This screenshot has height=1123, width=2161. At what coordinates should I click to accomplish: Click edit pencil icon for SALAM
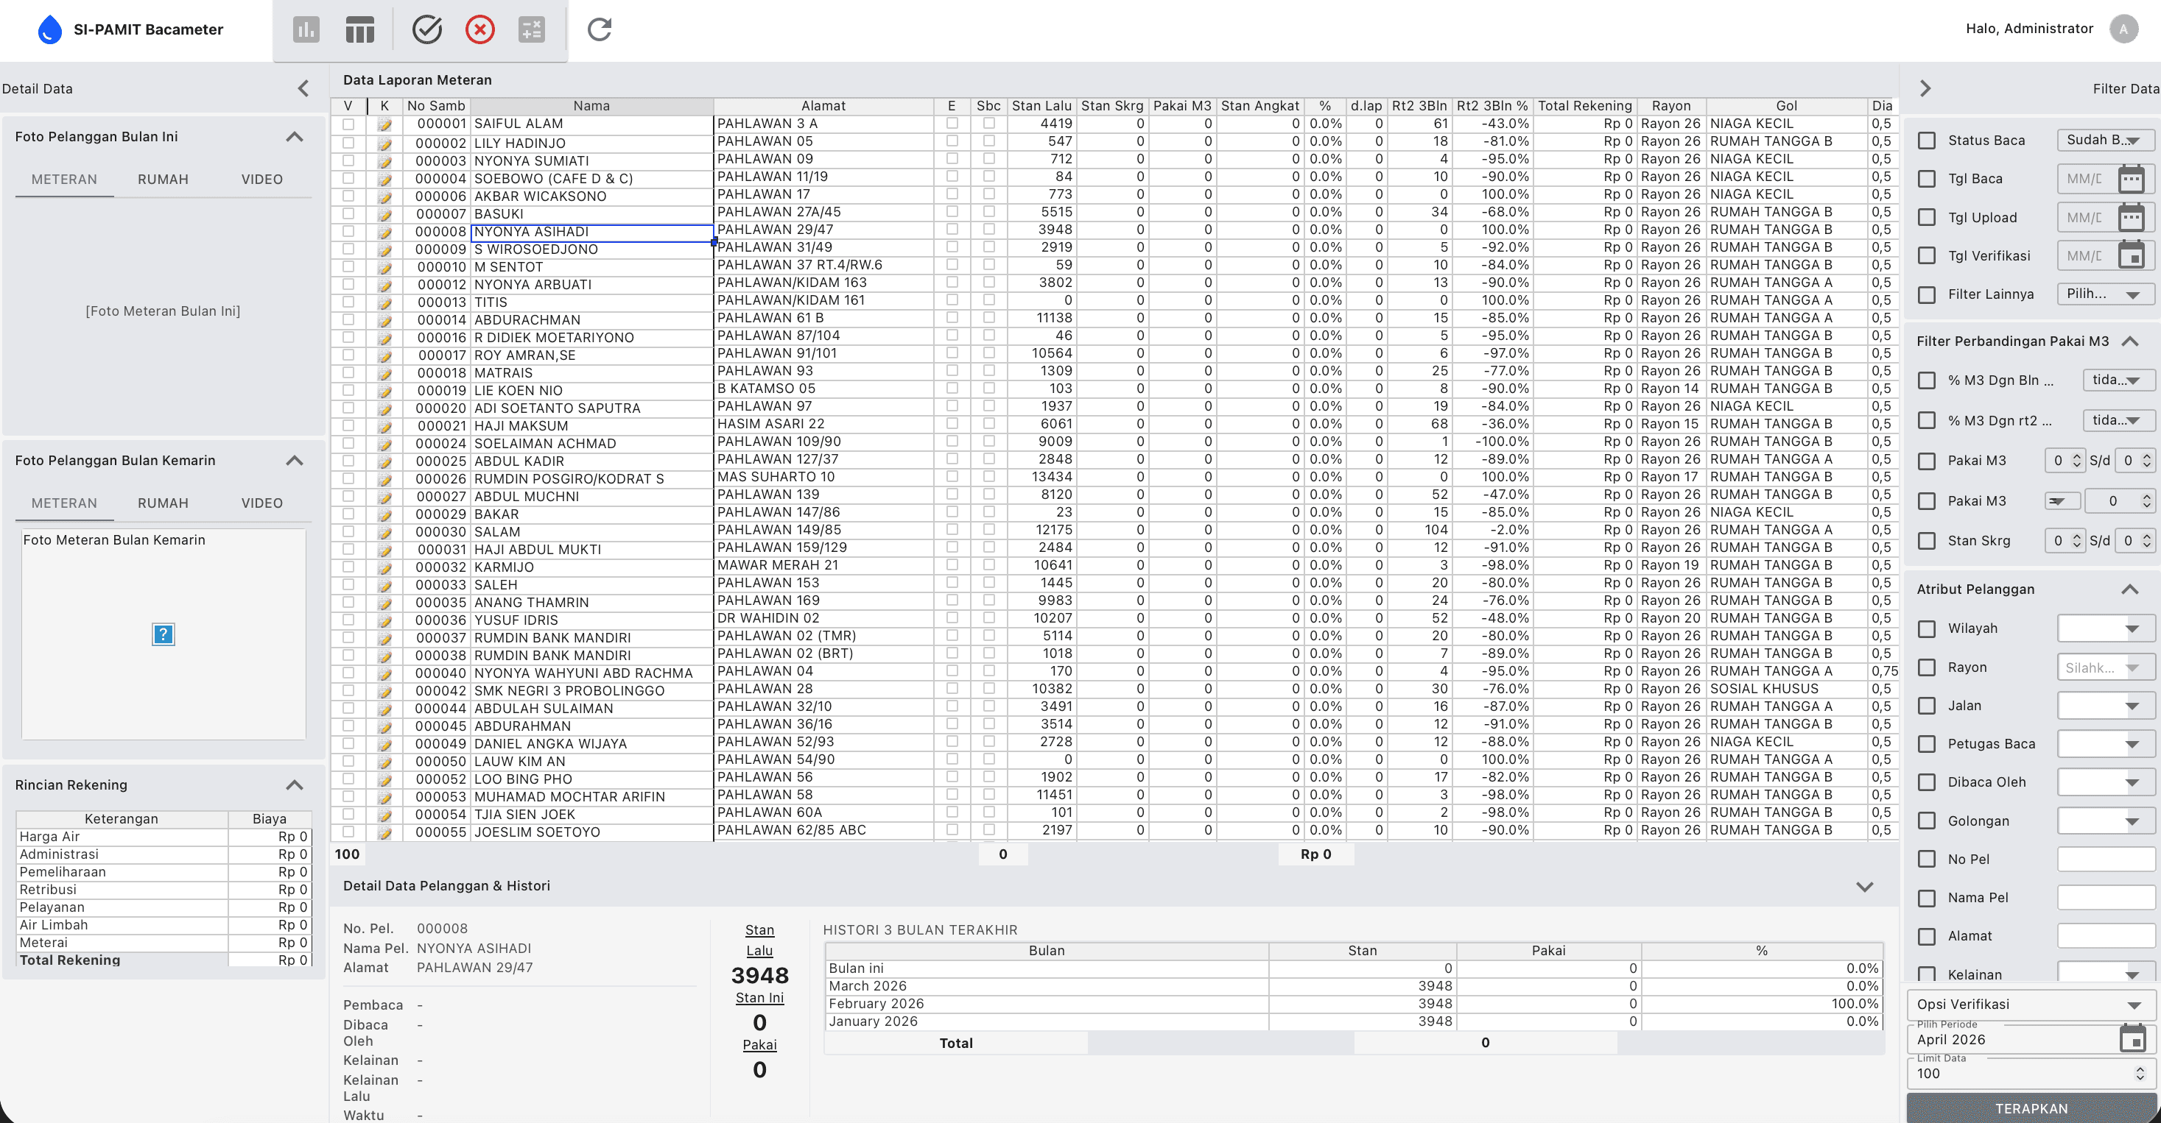point(385,531)
